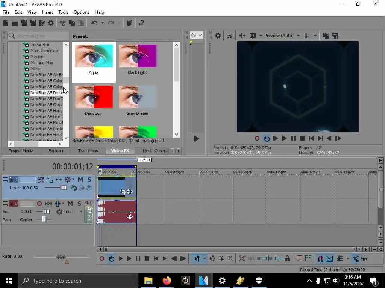Toggle Loop Playback in timeline transport

(x=111, y=258)
